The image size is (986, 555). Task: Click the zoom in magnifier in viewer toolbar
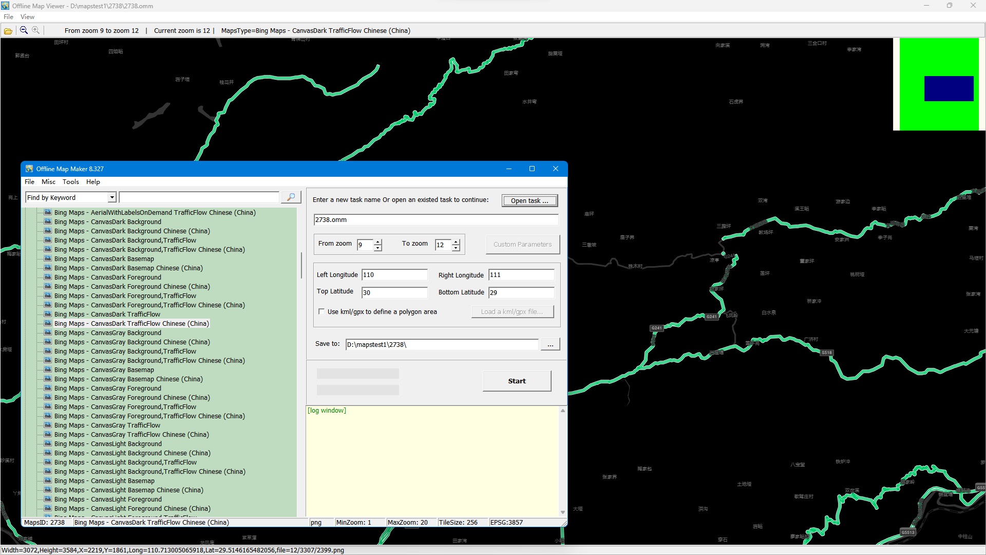coord(35,30)
